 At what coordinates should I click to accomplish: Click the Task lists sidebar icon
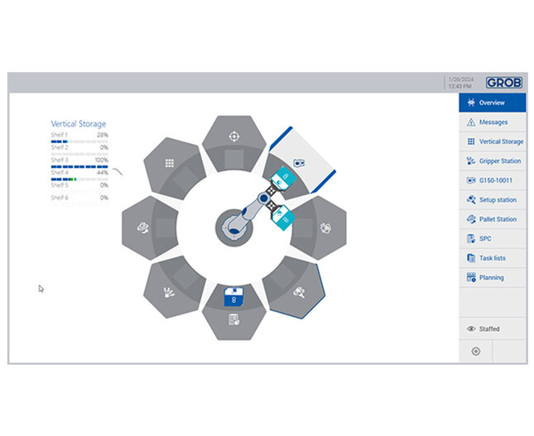coord(471,258)
